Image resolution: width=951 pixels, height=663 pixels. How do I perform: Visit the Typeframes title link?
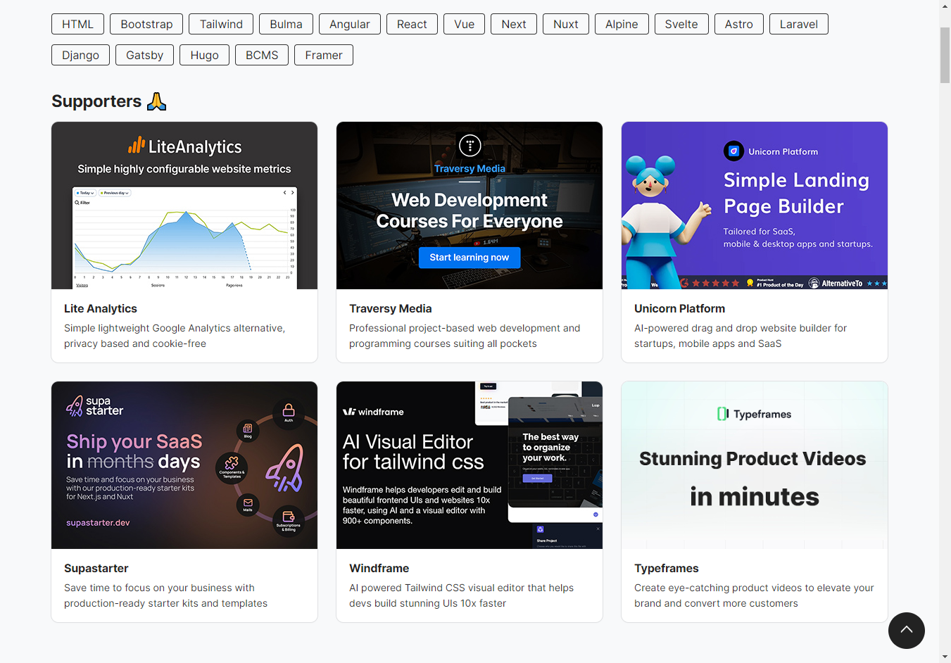coord(666,568)
